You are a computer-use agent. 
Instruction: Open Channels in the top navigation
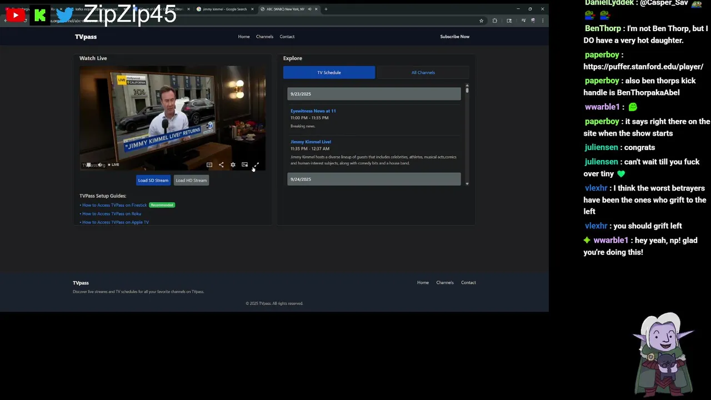264,37
